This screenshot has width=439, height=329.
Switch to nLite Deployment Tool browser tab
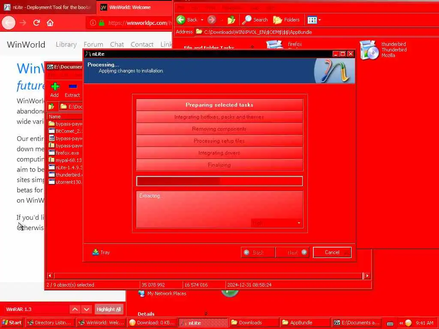(x=48, y=7)
